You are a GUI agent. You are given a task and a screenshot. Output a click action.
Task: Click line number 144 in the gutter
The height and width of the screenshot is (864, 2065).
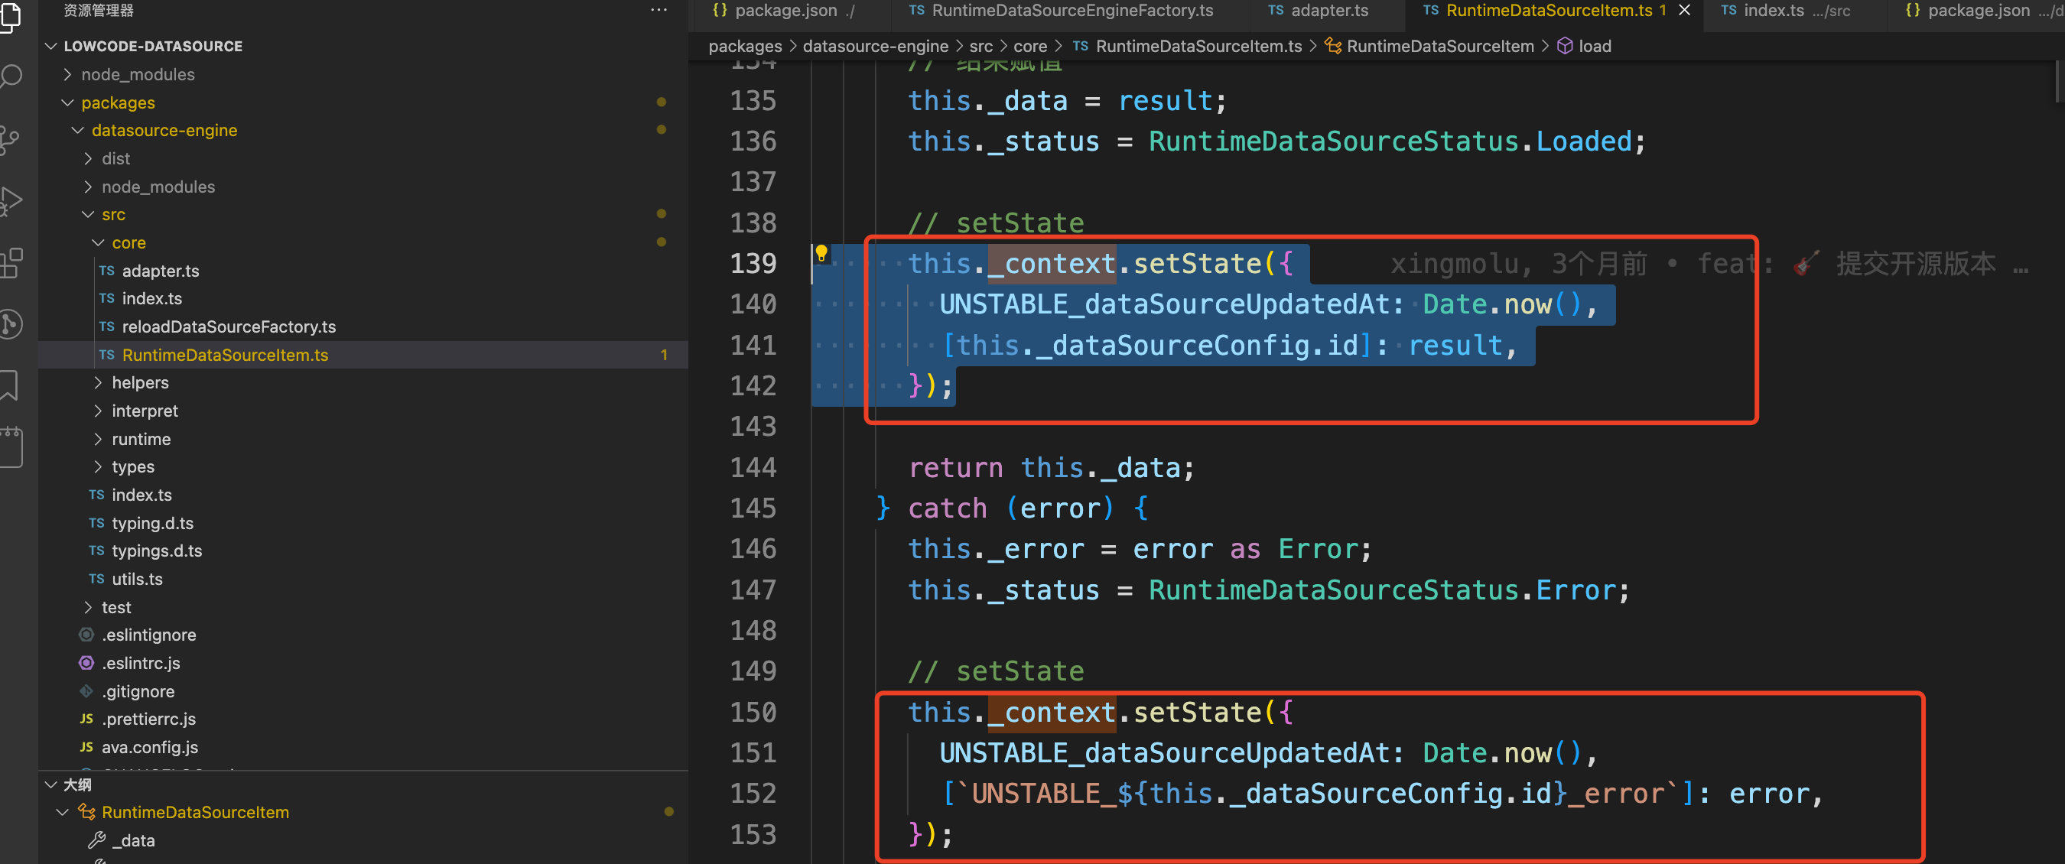point(753,467)
